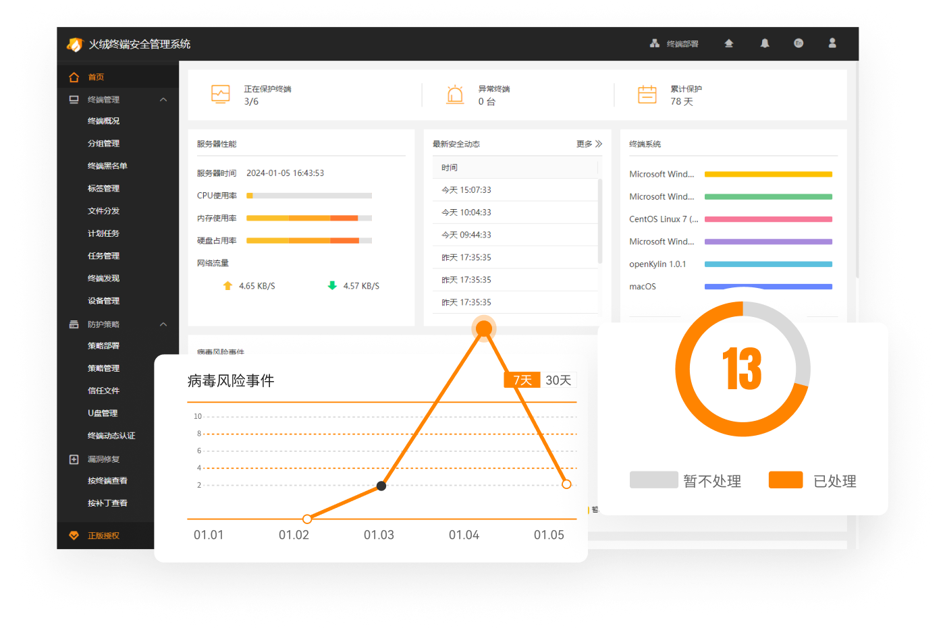Image resolution: width=945 pixels, height=630 pixels.
Task: Click the 硬盘占用率 progress bar
Action: pyautogui.click(x=309, y=241)
